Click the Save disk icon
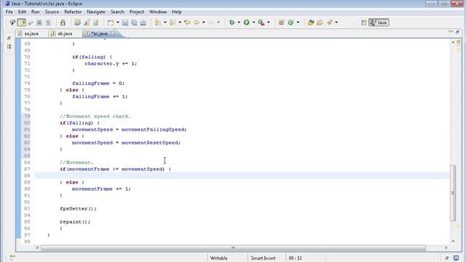The width and height of the screenshot is (466, 262). (125, 23)
